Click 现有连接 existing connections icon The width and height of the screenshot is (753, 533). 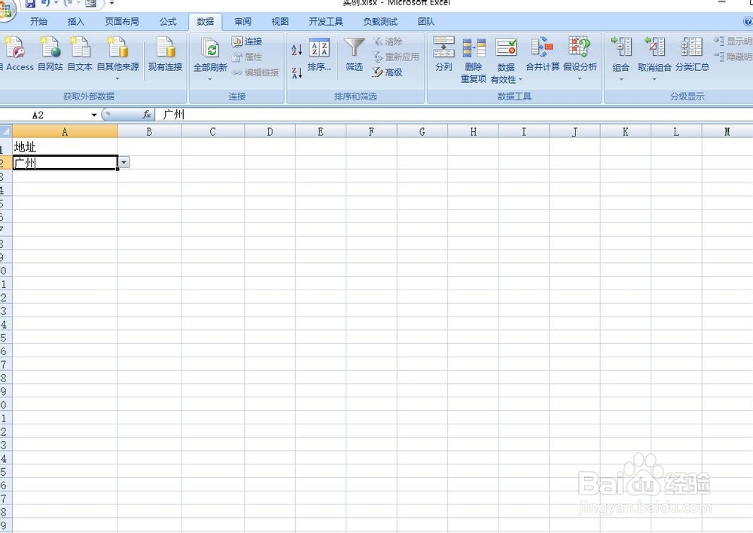[x=165, y=47]
